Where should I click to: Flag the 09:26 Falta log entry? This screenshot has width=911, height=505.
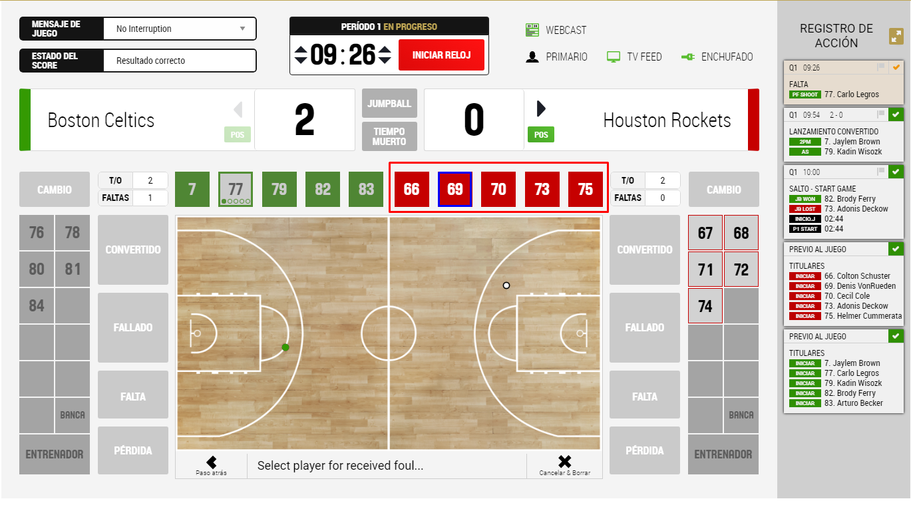pyautogui.click(x=881, y=67)
